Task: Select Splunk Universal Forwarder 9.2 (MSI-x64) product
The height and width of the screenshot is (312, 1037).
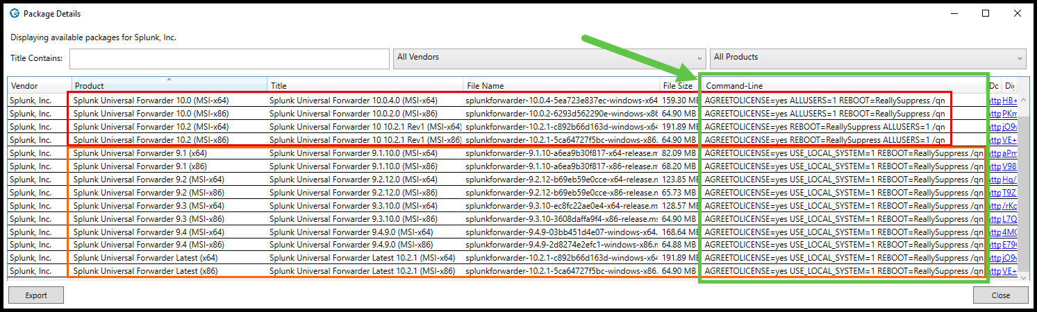Action: tap(149, 180)
